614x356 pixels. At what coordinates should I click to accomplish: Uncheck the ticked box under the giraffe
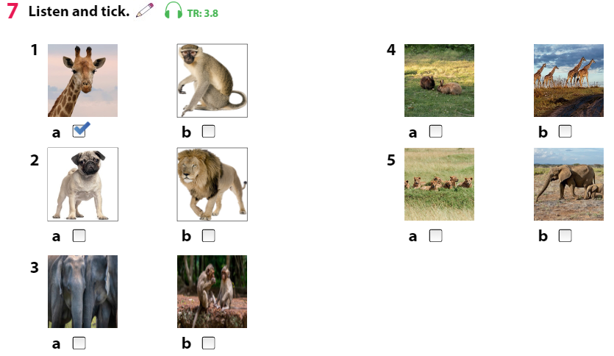click(79, 132)
